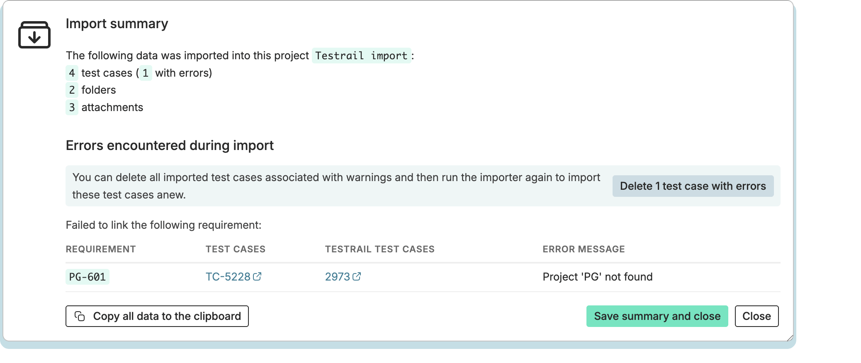Viewport: 861px width, 363px height.
Task: Click the "Project 'PG' not found" error text
Action: 597,277
